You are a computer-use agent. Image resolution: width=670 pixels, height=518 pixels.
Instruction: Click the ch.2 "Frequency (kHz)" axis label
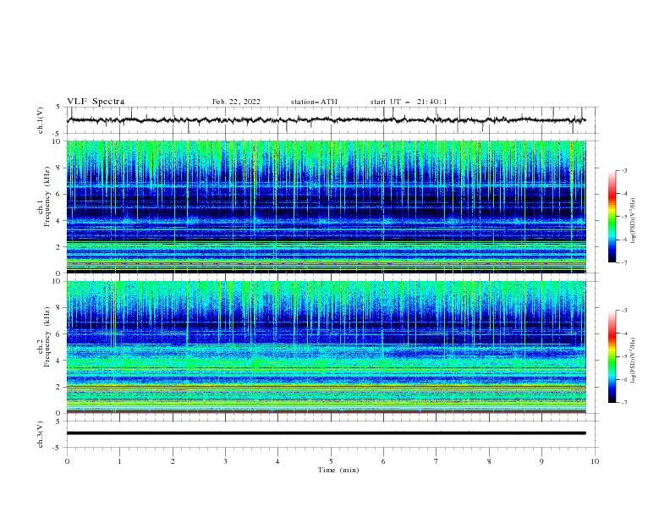[x=47, y=337]
